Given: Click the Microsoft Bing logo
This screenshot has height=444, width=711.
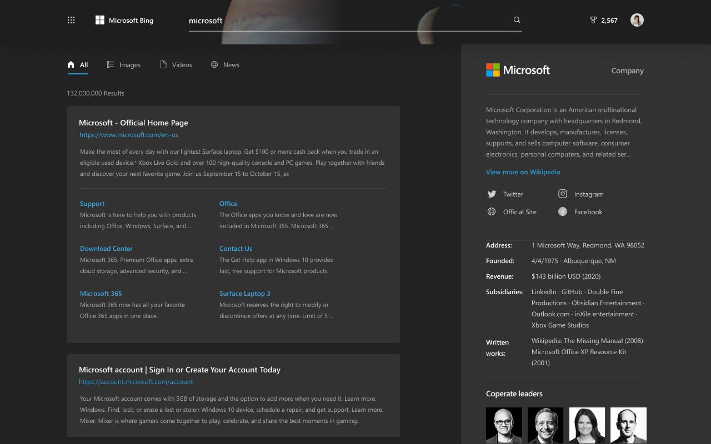Looking at the screenshot, I should tap(124, 21).
